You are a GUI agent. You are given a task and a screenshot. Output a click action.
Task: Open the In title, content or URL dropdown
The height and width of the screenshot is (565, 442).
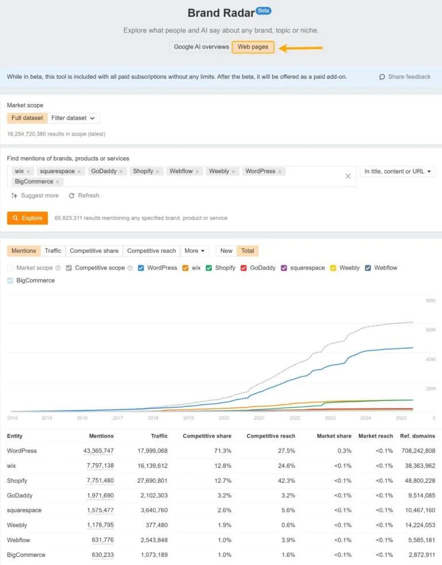pyautogui.click(x=397, y=171)
